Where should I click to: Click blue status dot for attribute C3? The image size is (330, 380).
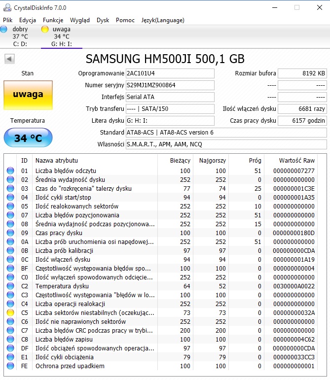(x=10, y=295)
